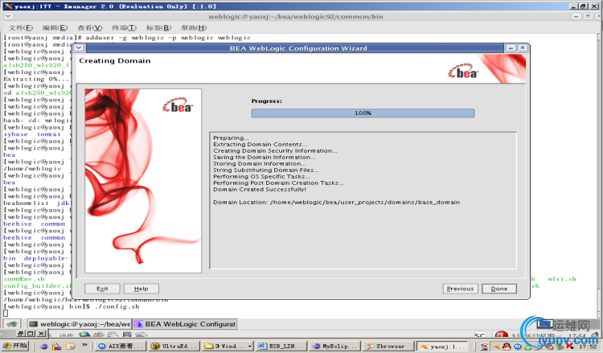Click the 'adduser -g weblogic' terminal line
This screenshot has height=353, width=603.
(127, 37)
